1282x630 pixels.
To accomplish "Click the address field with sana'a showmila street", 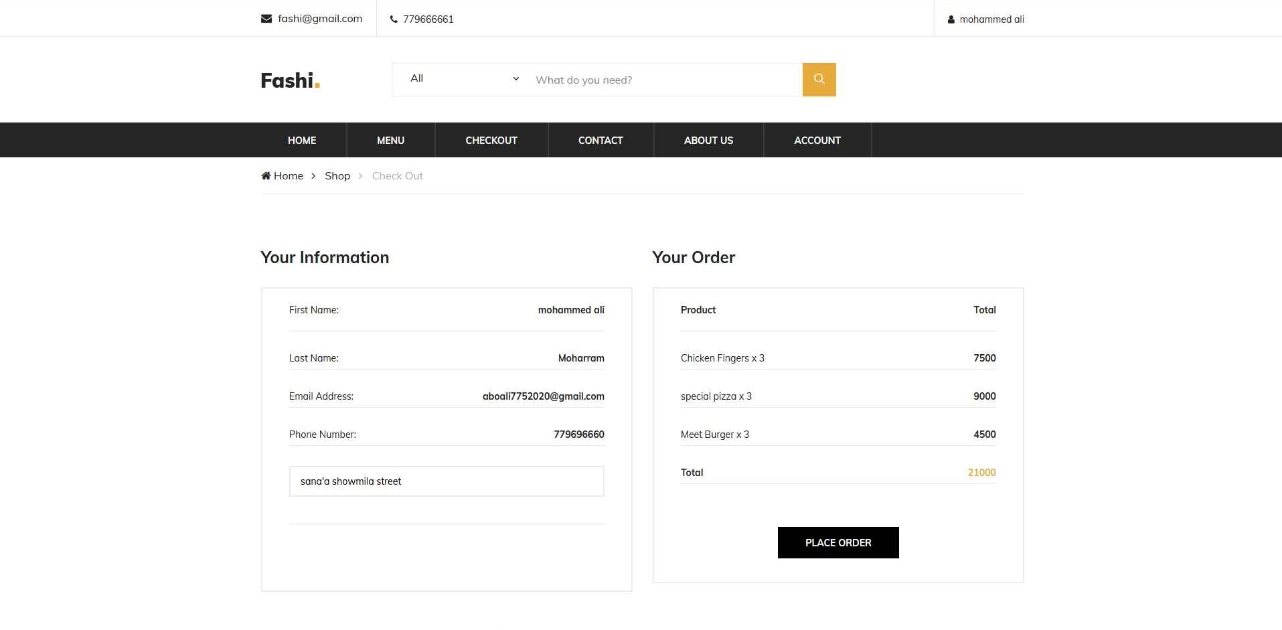I will click(x=447, y=481).
